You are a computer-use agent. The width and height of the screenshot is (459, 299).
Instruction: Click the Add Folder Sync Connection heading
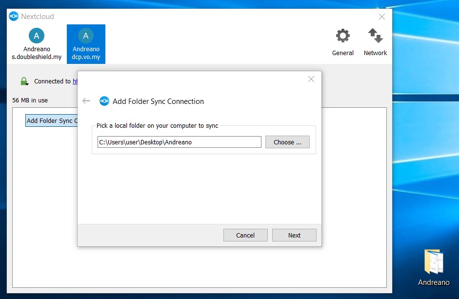click(x=158, y=101)
